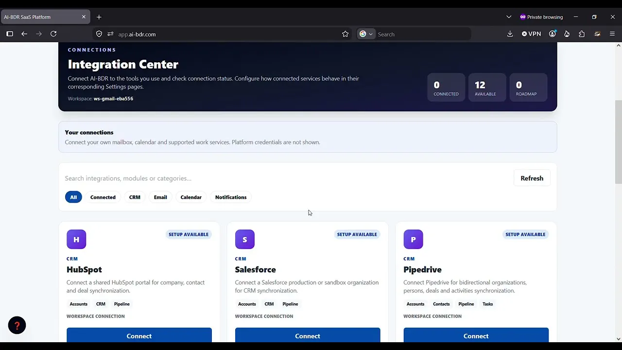Click the Search integrations input field

click(x=287, y=178)
